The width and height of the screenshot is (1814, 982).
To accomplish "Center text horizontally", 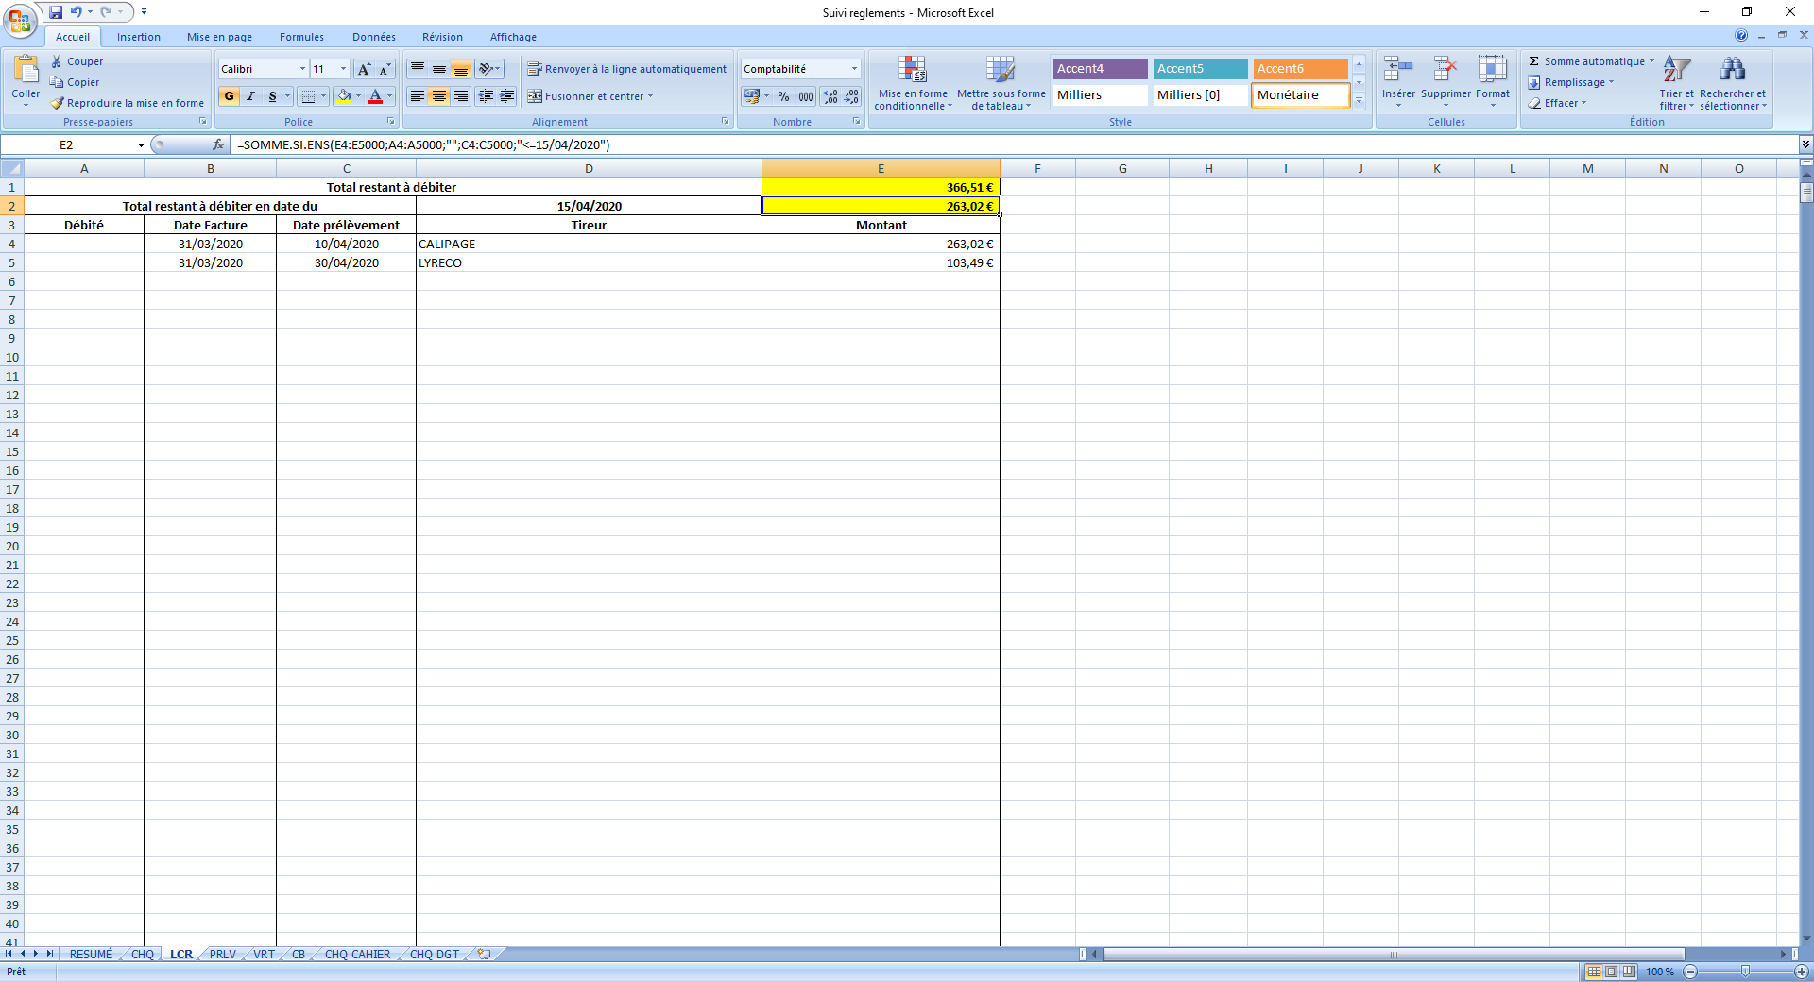I will pos(438,96).
